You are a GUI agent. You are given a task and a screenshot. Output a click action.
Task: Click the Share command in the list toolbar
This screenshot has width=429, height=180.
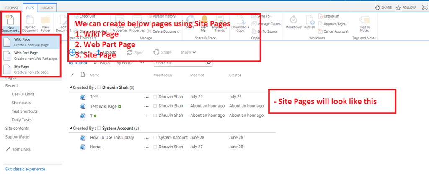click(x=163, y=52)
